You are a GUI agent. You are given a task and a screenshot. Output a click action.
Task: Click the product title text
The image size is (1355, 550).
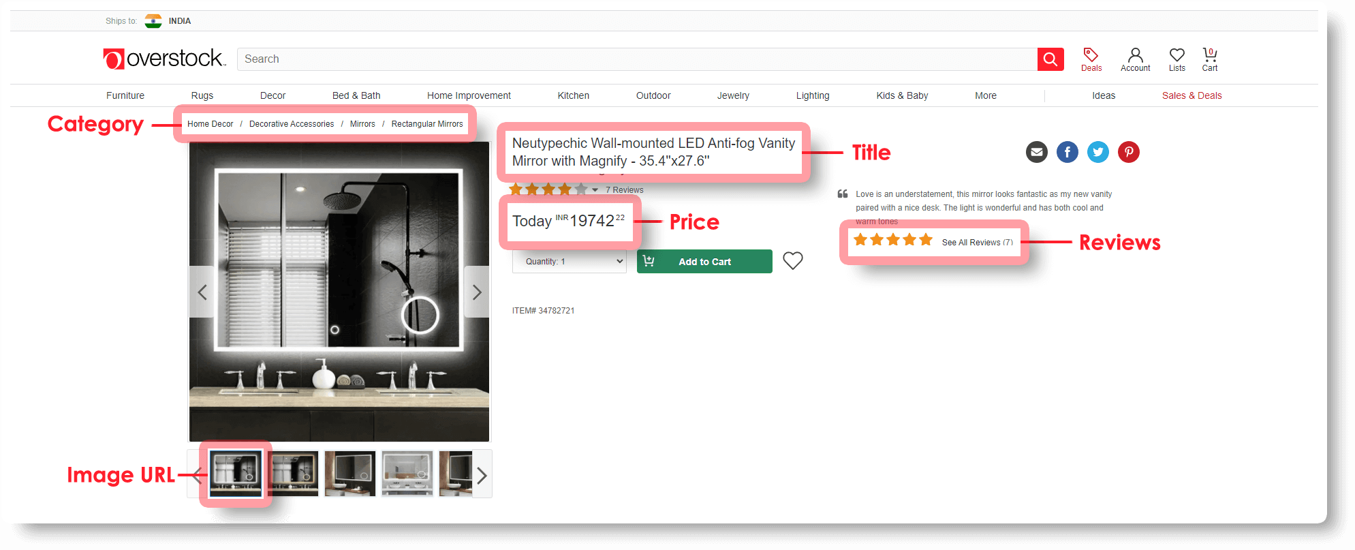(653, 152)
